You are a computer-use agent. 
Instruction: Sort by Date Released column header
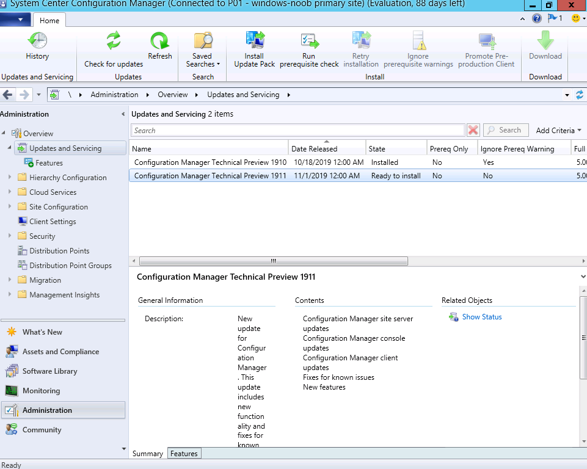coord(327,148)
